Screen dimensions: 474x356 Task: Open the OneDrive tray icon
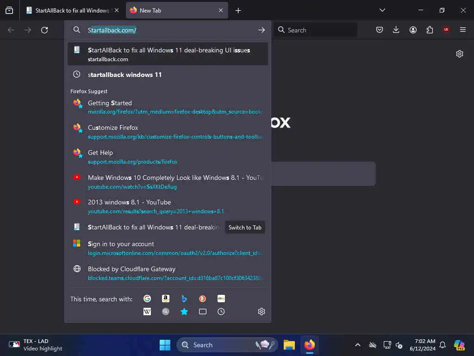click(x=373, y=345)
